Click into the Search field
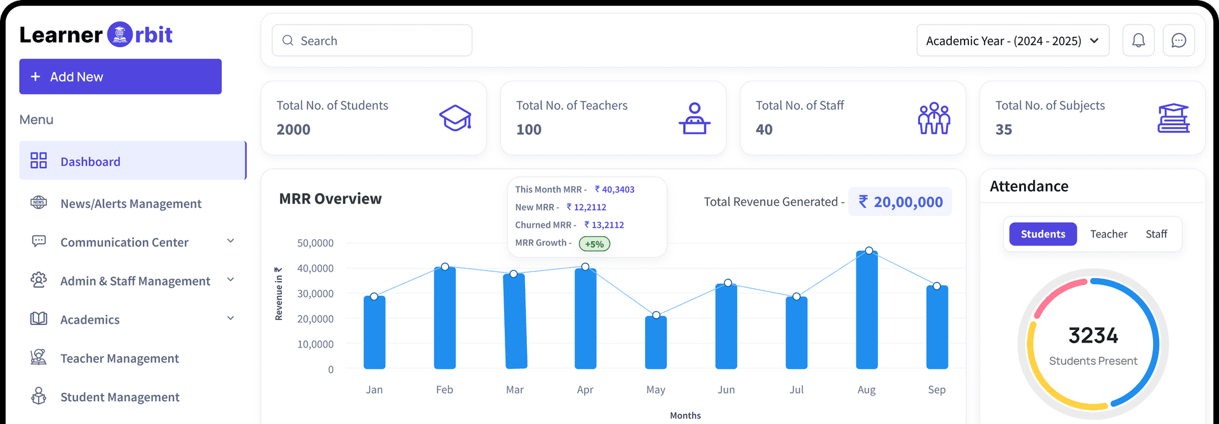 pyautogui.click(x=372, y=41)
